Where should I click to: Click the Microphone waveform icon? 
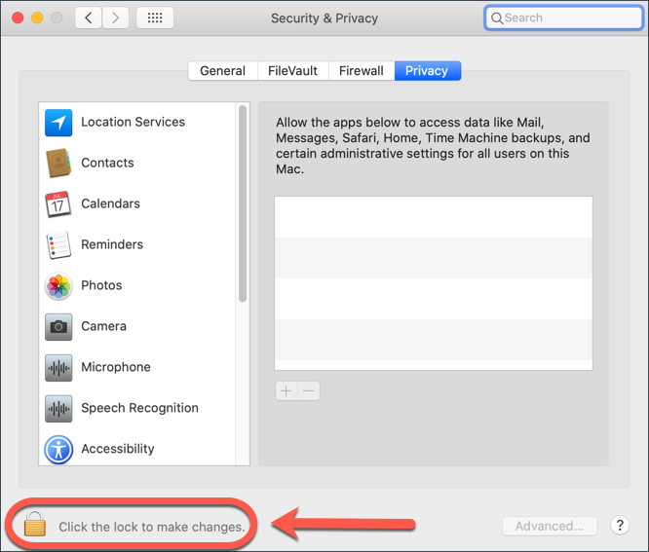[58, 367]
